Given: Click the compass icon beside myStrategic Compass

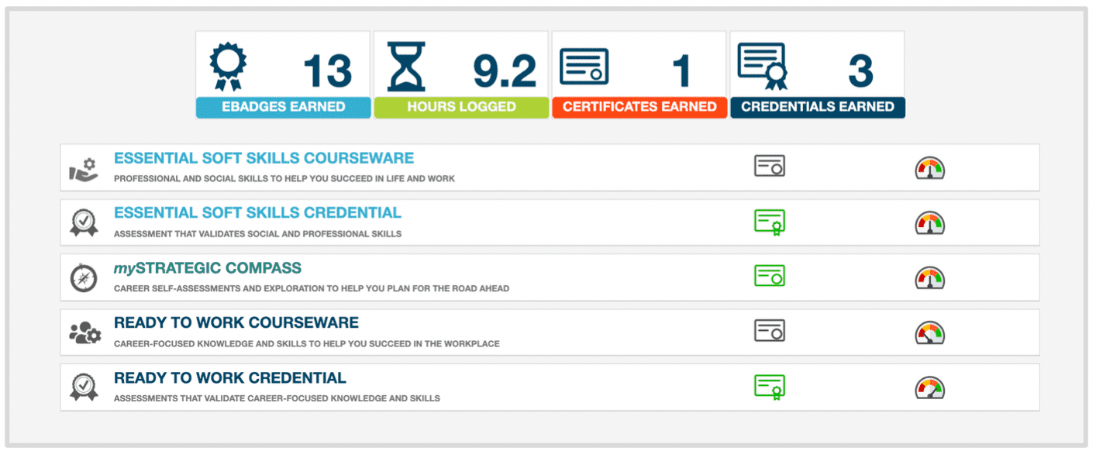Looking at the screenshot, I should (84, 278).
